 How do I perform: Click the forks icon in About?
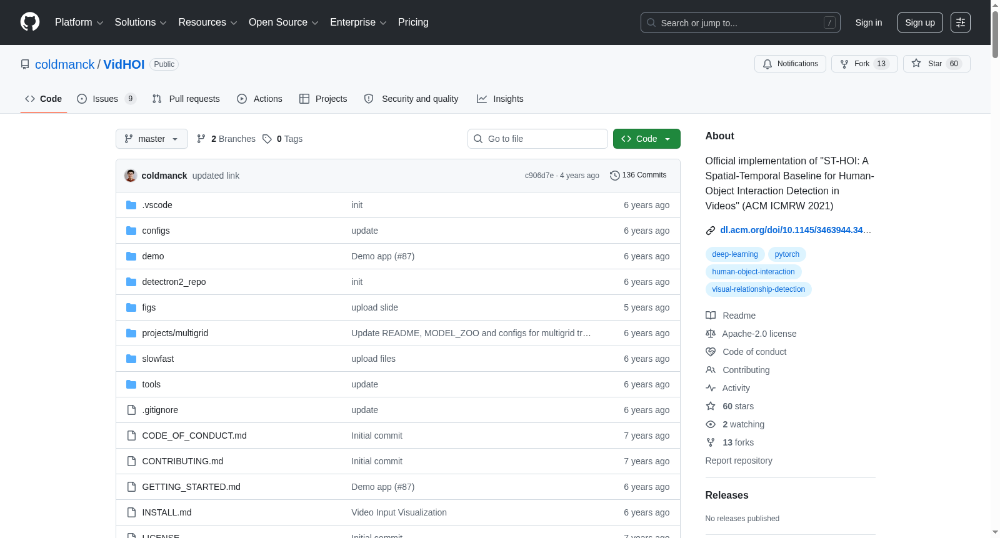(x=711, y=442)
